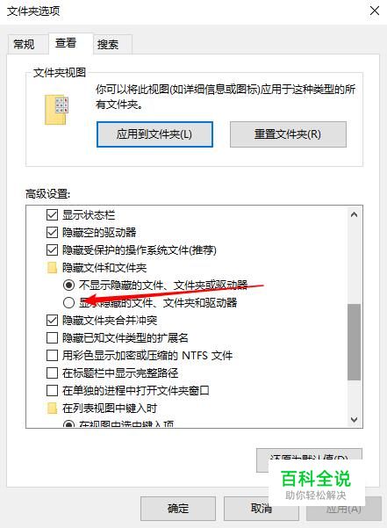Click the 应用到文件夹(L) button
387x528 pixels.
point(154,134)
